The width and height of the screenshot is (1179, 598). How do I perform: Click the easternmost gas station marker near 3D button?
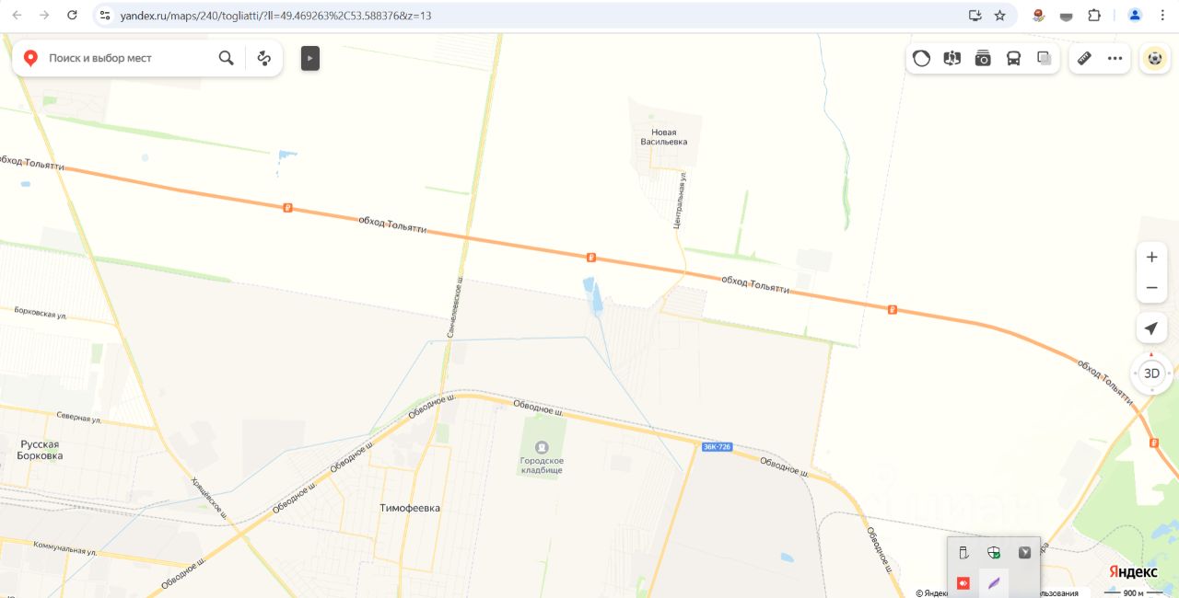click(1154, 443)
